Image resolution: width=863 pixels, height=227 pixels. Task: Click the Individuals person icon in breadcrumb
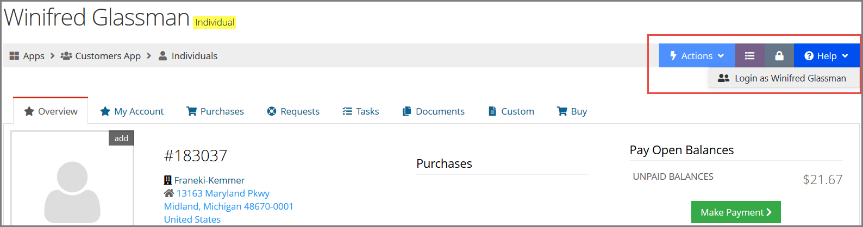tap(162, 56)
